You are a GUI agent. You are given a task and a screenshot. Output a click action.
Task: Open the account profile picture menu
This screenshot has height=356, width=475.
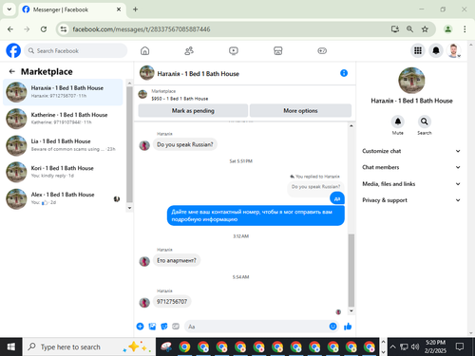click(453, 50)
